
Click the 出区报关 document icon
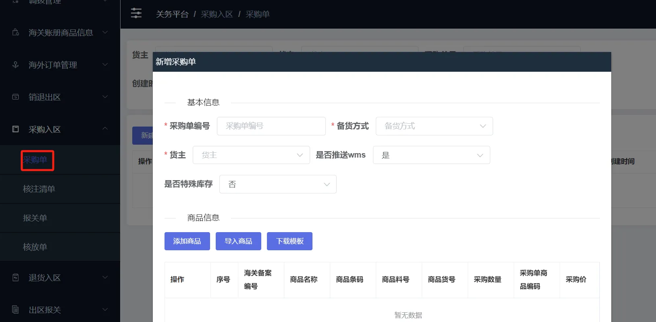(x=16, y=310)
